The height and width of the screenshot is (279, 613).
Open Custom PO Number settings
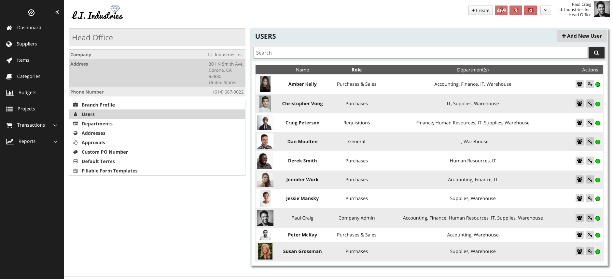157,152
